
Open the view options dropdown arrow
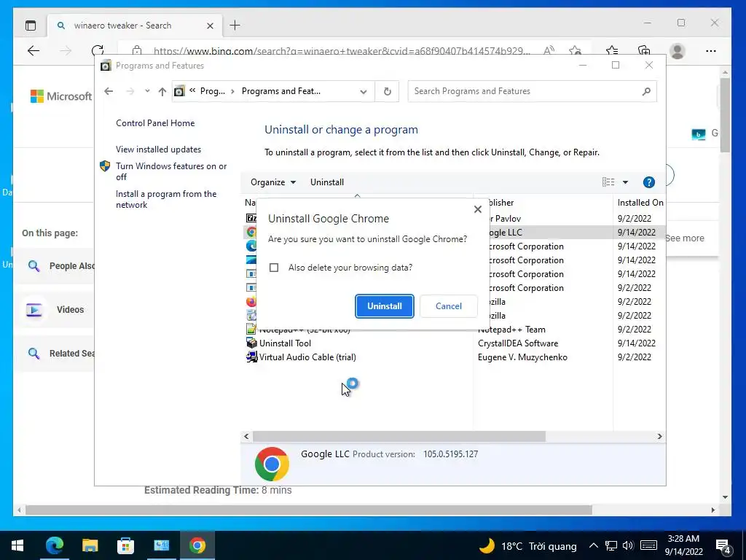(x=625, y=182)
